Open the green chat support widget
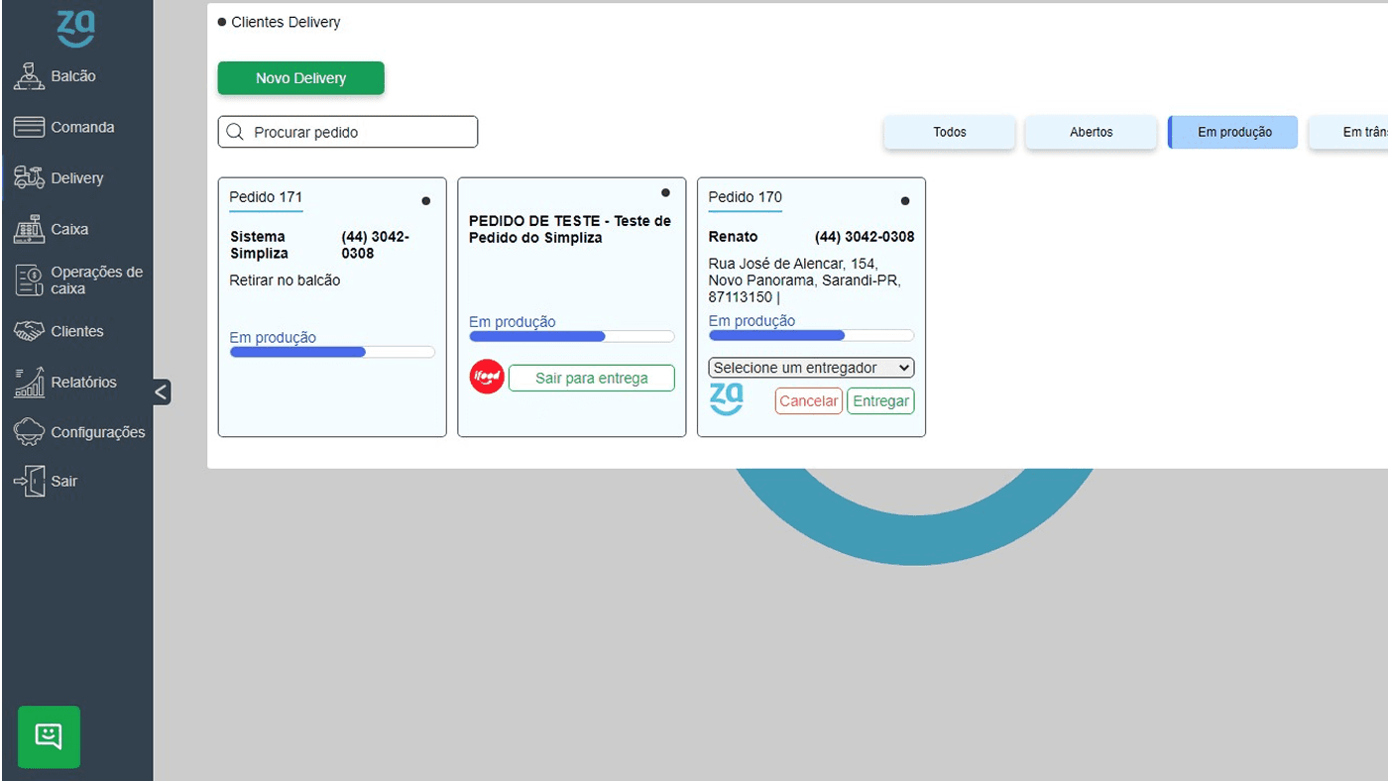This screenshot has height=781, width=1388. pyautogui.click(x=49, y=736)
